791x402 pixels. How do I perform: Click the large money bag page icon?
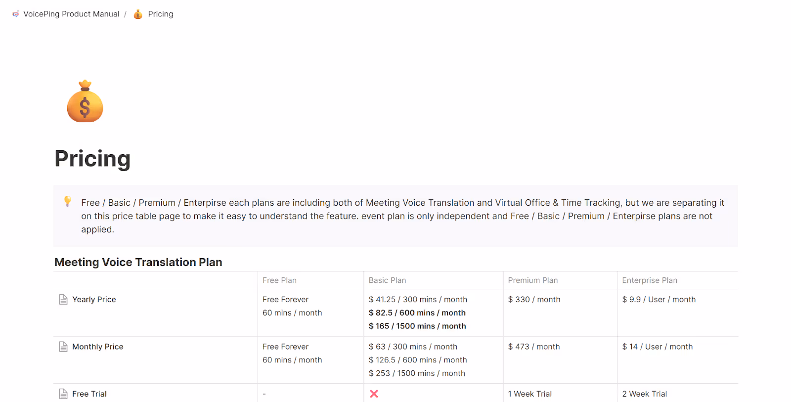coord(85,101)
